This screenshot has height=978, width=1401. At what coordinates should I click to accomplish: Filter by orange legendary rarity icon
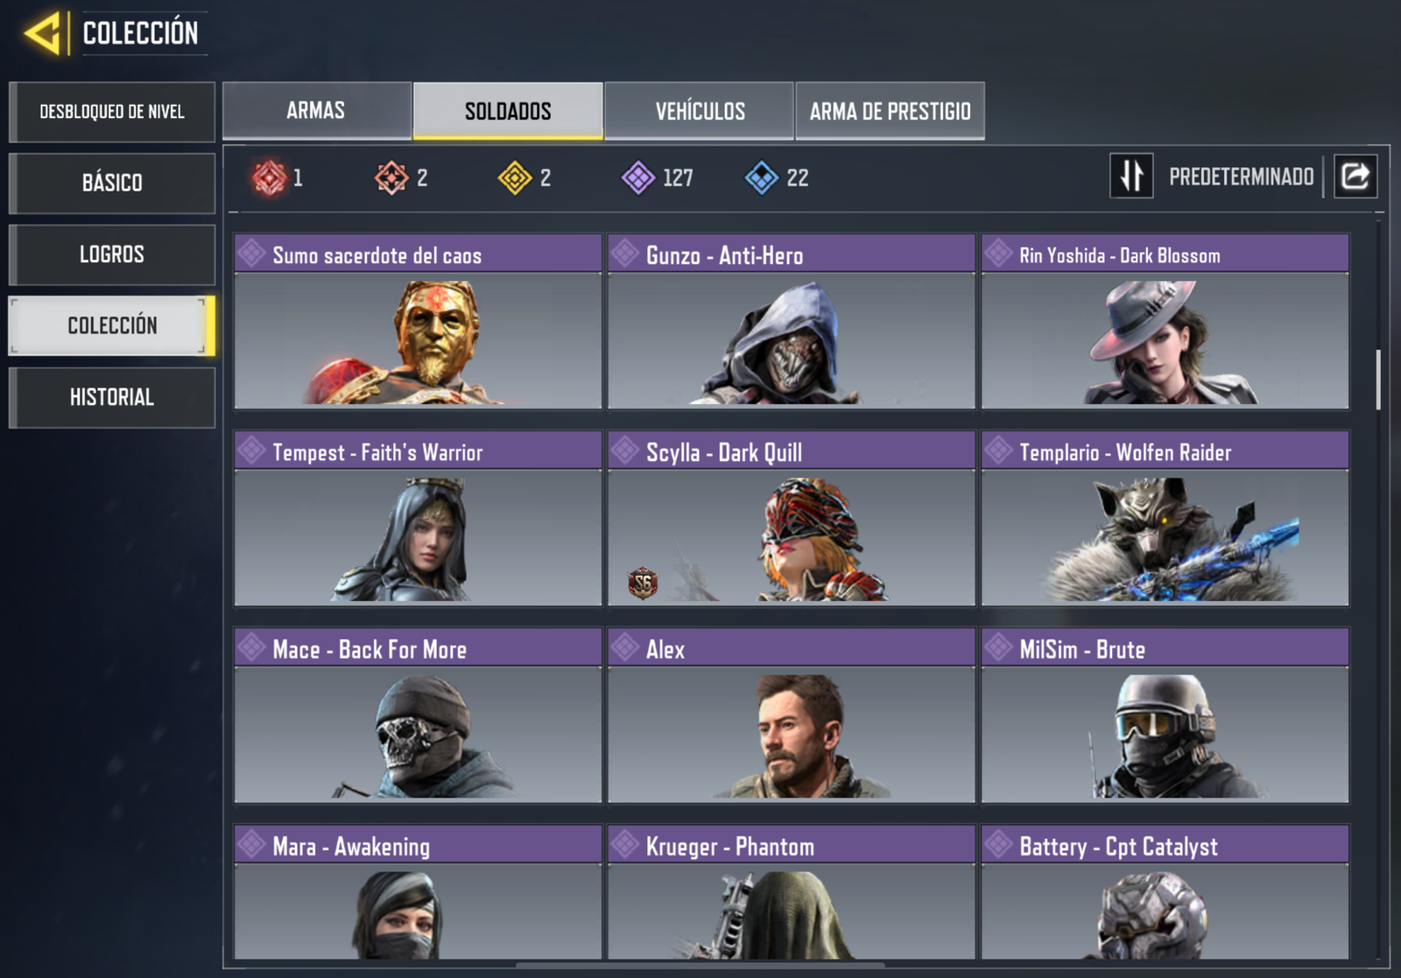click(391, 178)
